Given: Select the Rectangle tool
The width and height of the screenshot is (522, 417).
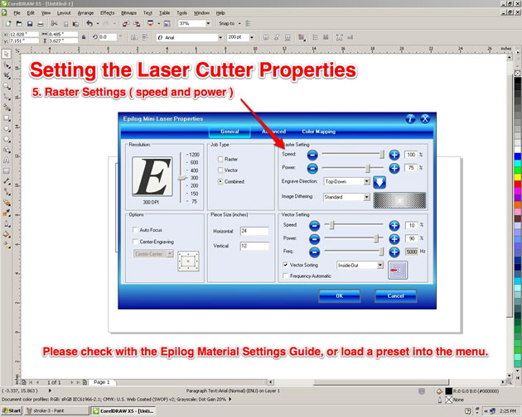Looking at the screenshot, I should coord(7,117).
